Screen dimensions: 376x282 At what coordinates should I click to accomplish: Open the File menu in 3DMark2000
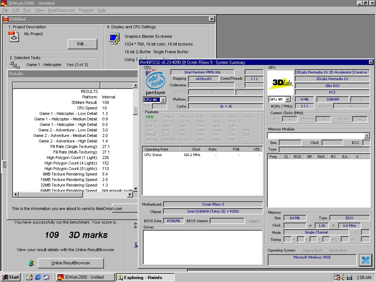(x=5, y=10)
